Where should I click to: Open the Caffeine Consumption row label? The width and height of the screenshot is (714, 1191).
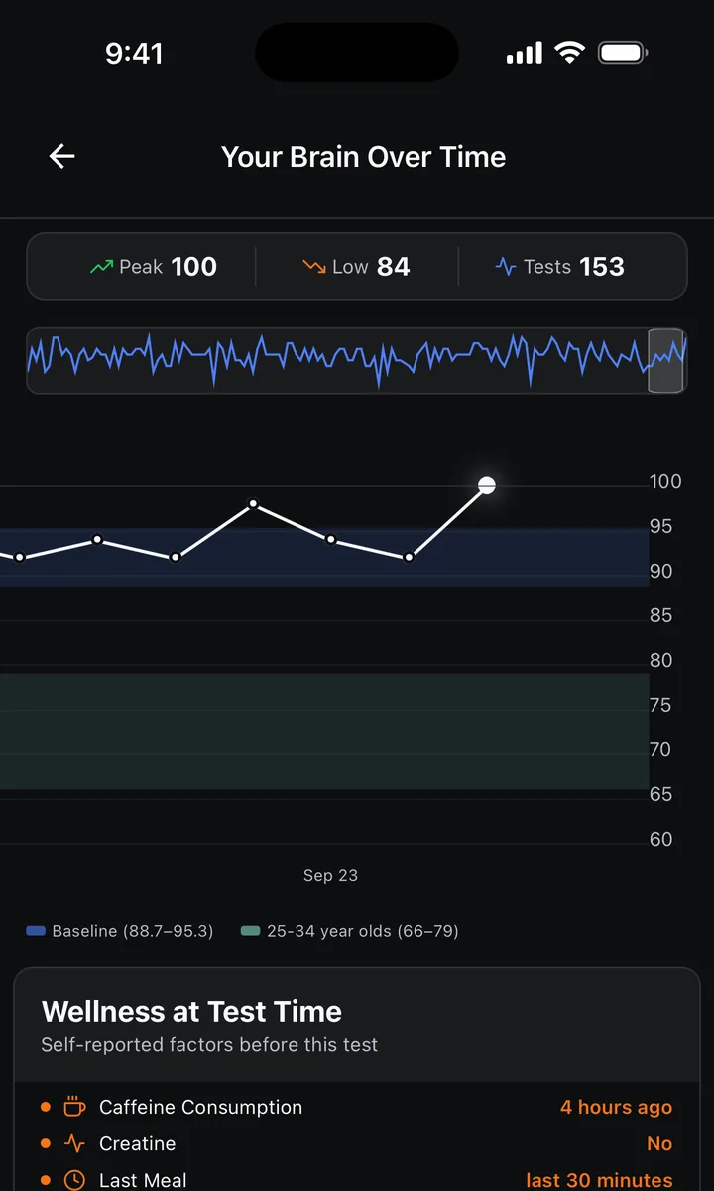[x=200, y=1107]
